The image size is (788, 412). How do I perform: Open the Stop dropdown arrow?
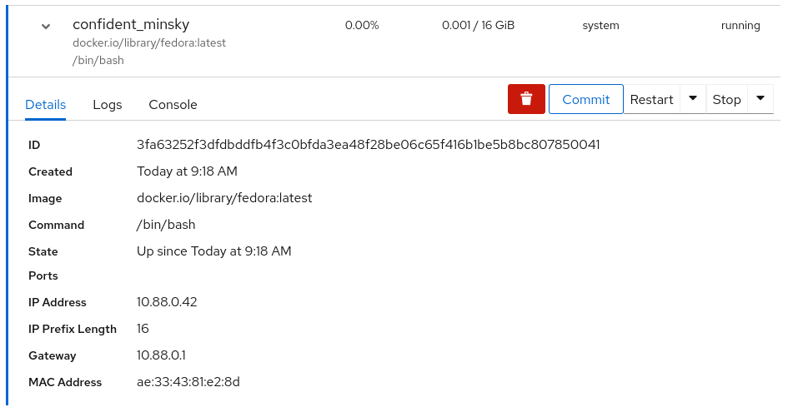(760, 99)
